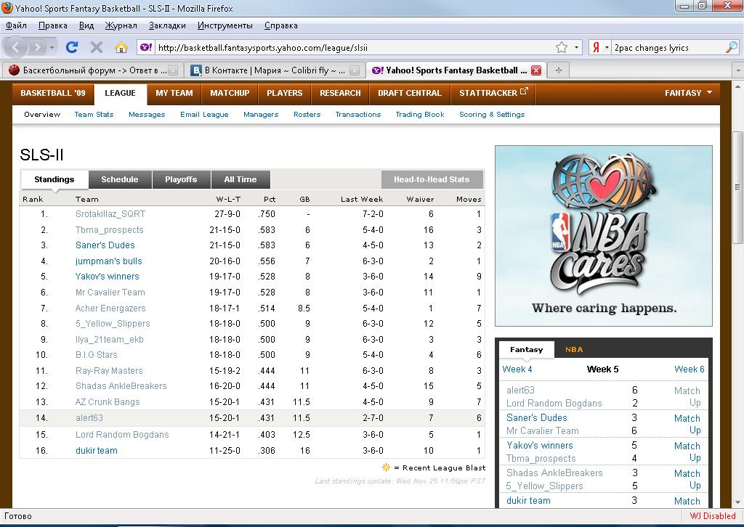Close the Yahoo Sports Fantasy Basketball tab
The width and height of the screenshot is (744, 527).
point(536,70)
